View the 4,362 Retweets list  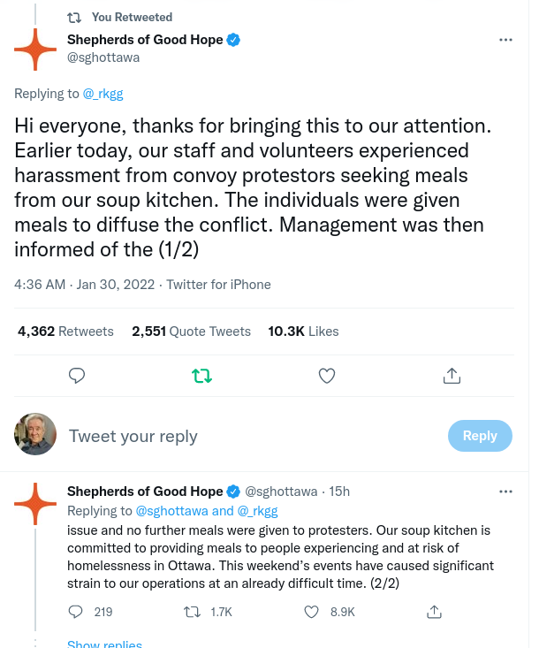click(x=65, y=332)
